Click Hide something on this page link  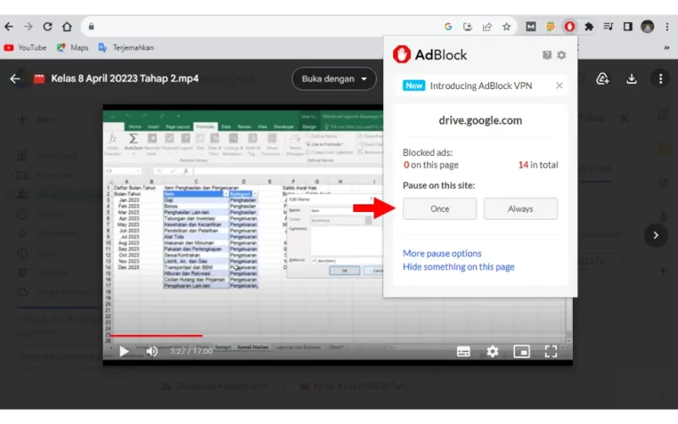coord(458,267)
